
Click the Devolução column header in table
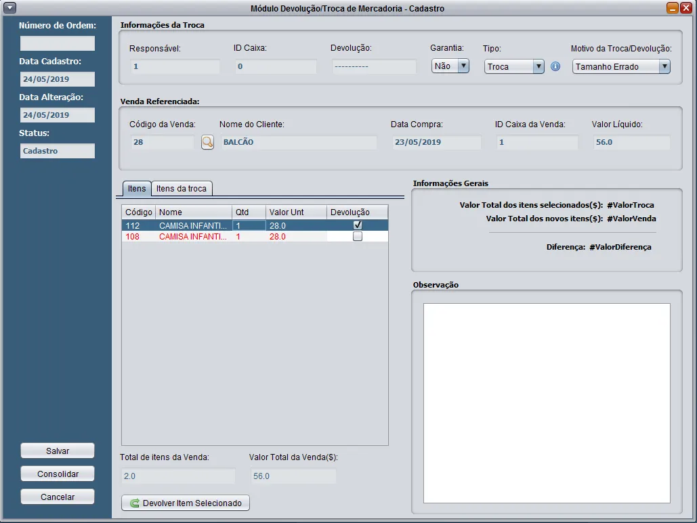[x=358, y=212]
